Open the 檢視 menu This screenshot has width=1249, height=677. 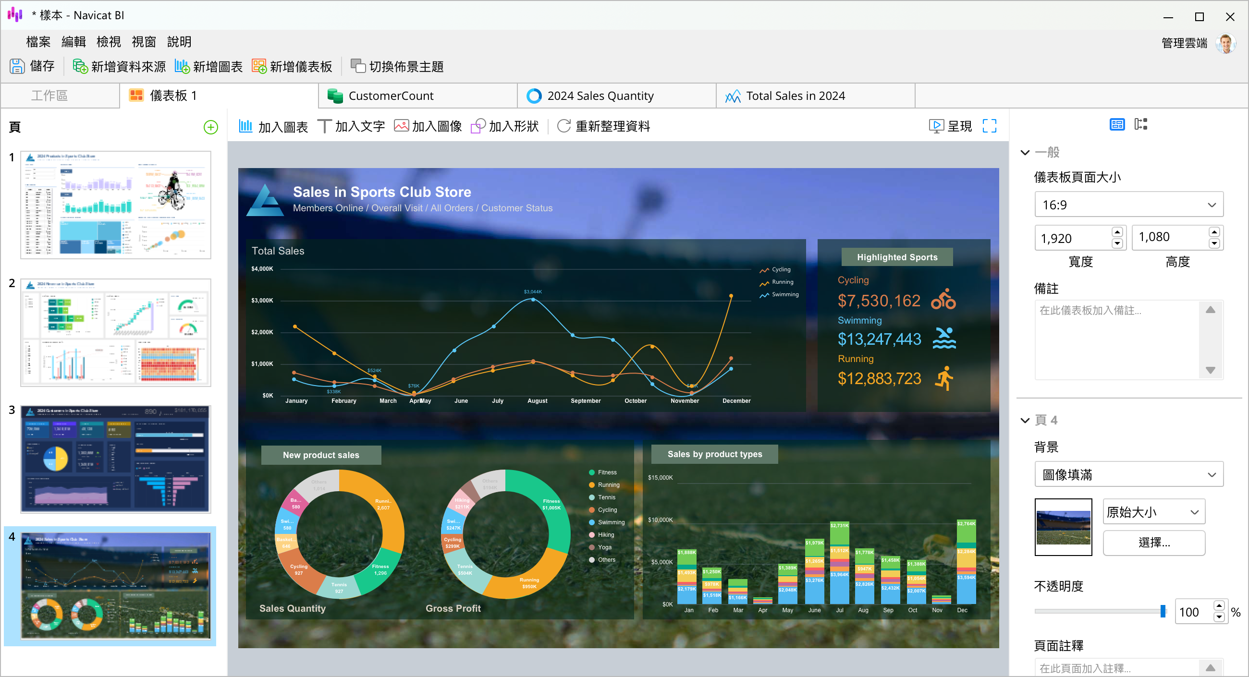pos(108,42)
